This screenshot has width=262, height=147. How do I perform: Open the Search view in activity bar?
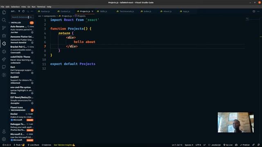4,20
